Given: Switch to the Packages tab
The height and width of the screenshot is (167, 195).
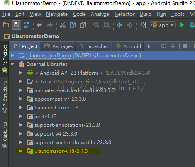Looking at the screenshot, I should click(58, 46).
